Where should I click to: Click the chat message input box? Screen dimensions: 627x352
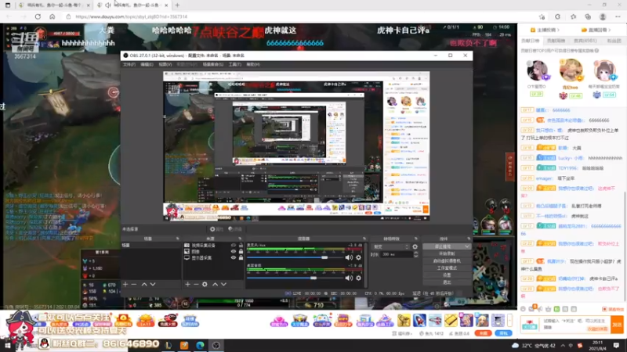pos(576,324)
